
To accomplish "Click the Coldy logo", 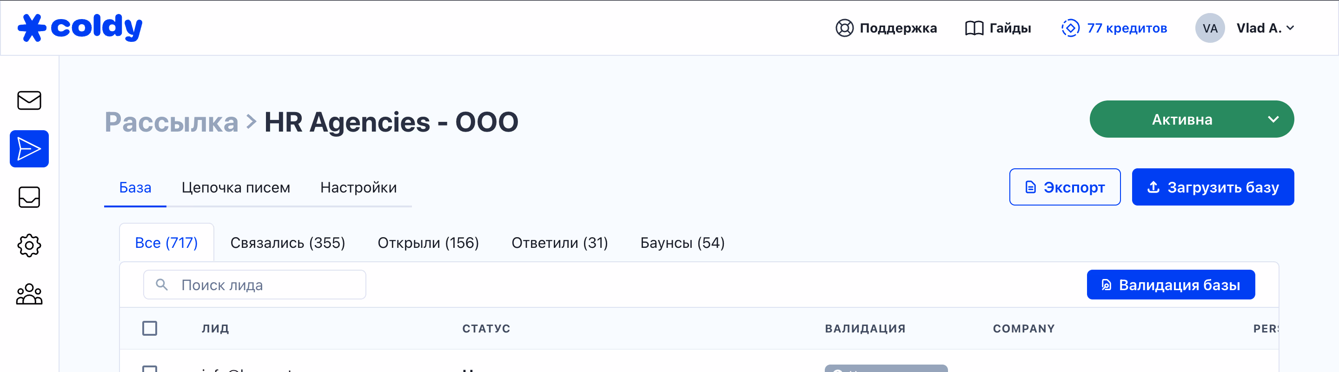I will click(x=80, y=27).
